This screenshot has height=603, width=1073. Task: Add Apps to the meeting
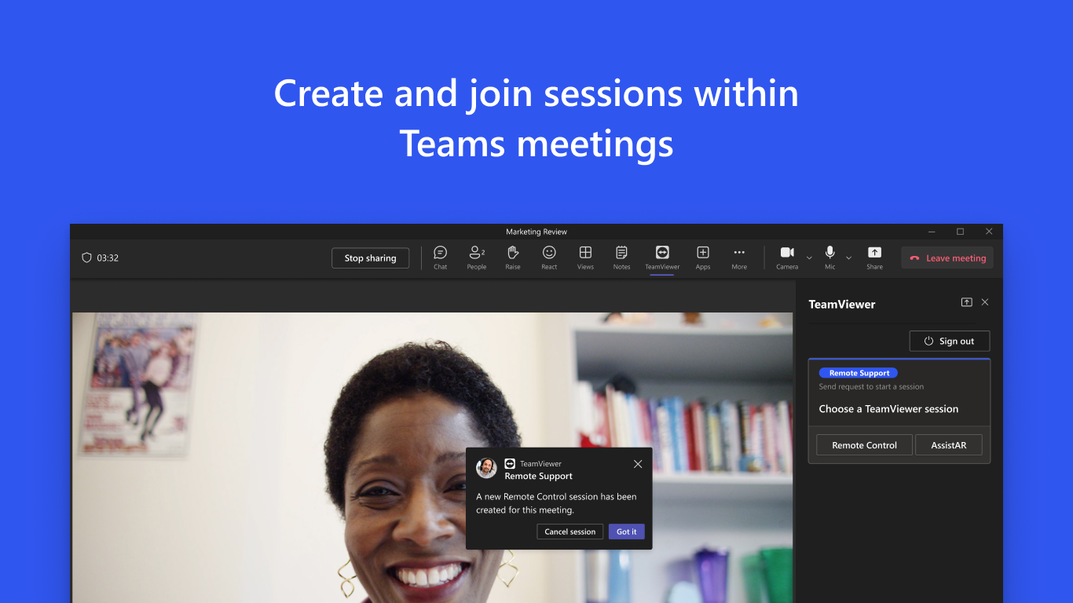(x=703, y=258)
